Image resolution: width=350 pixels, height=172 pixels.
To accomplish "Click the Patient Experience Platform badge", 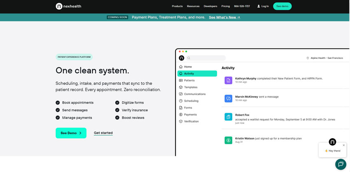I will (x=74, y=57).
